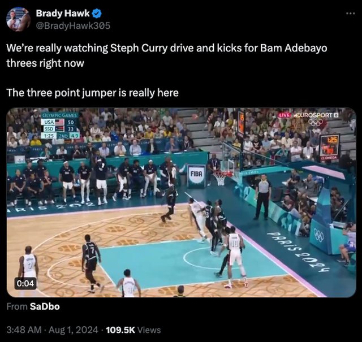Click the LIVE badge in the video
Screen dimensions: 362x342
click(285, 115)
